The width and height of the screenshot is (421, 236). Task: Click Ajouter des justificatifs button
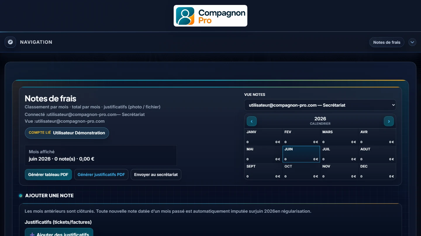[59, 232]
